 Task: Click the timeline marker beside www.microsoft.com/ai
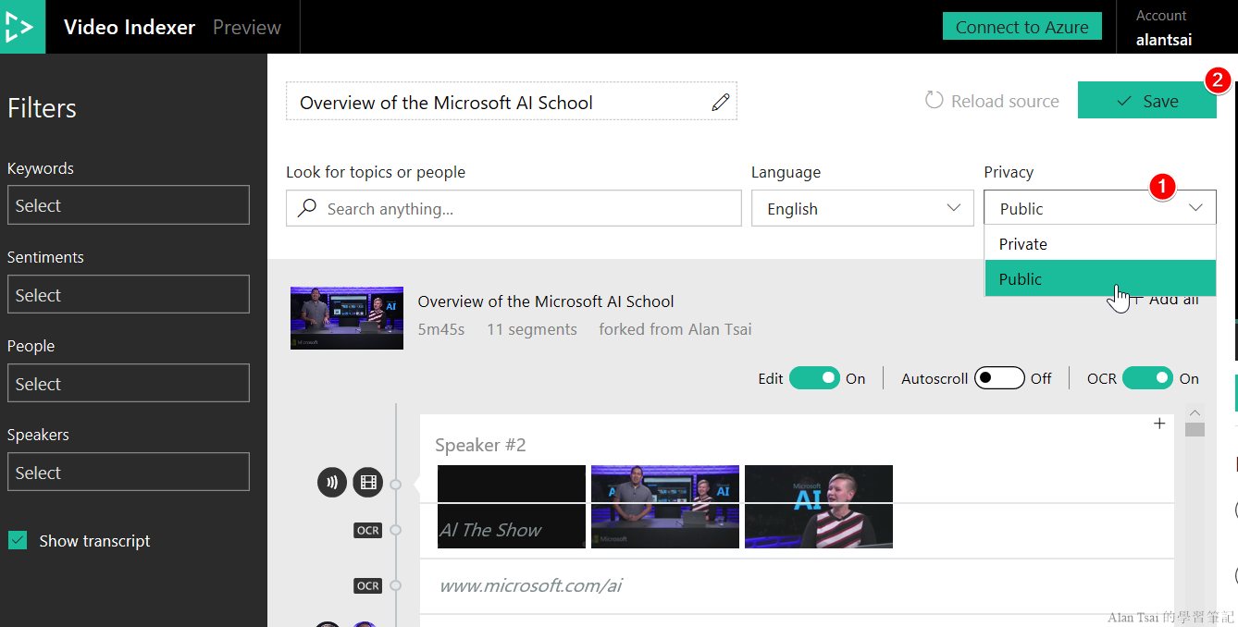click(396, 585)
